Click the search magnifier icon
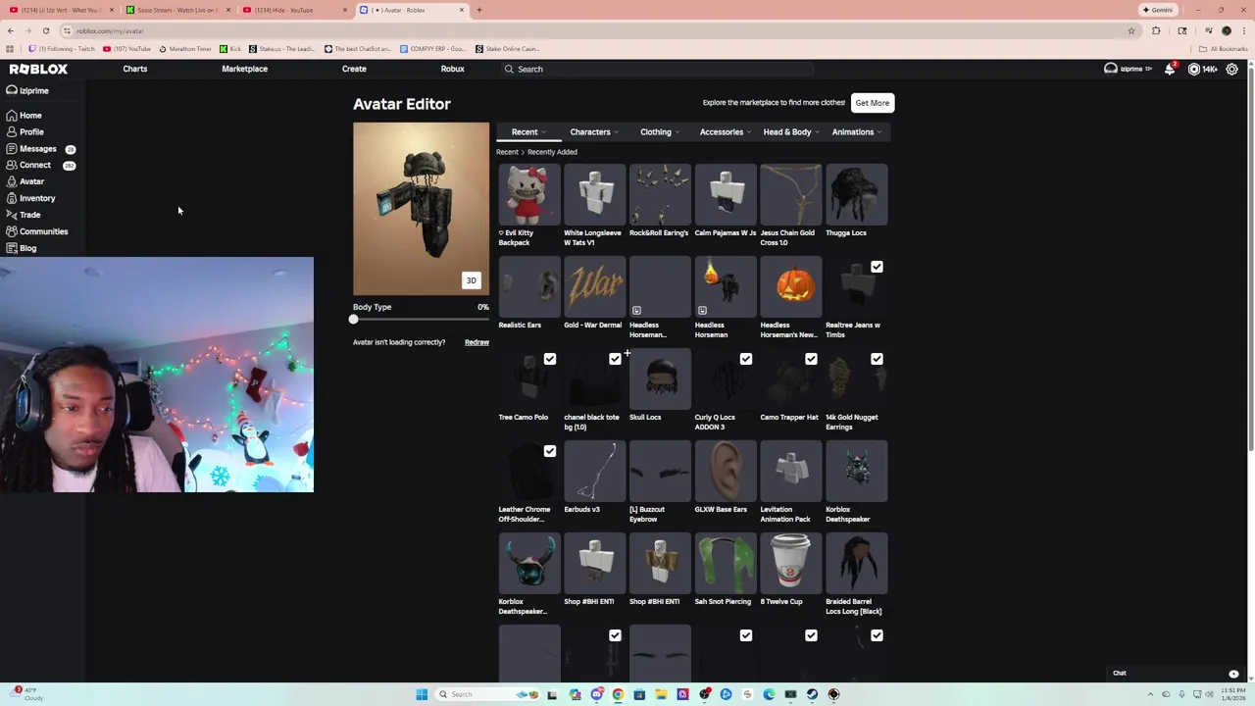Image resolution: width=1255 pixels, height=706 pixels. 509,69
